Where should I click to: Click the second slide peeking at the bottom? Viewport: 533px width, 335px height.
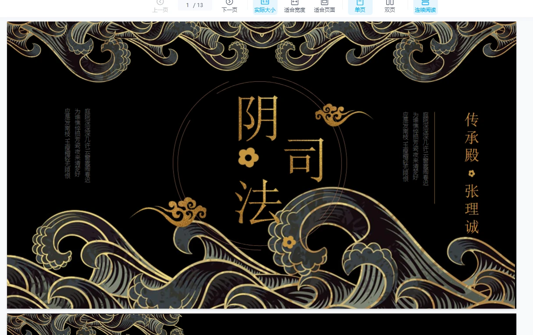(261, 324)
